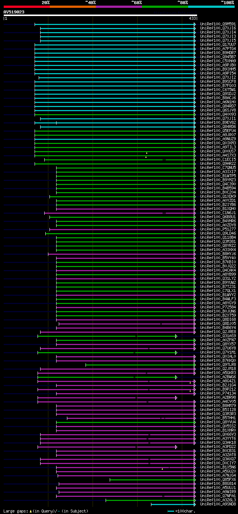Select the UniRef100_Q40093 label
The width and height of the screenshot is (238, 514).
pos(218,115)
